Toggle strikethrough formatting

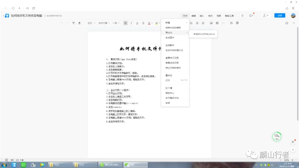click(143, 23)
